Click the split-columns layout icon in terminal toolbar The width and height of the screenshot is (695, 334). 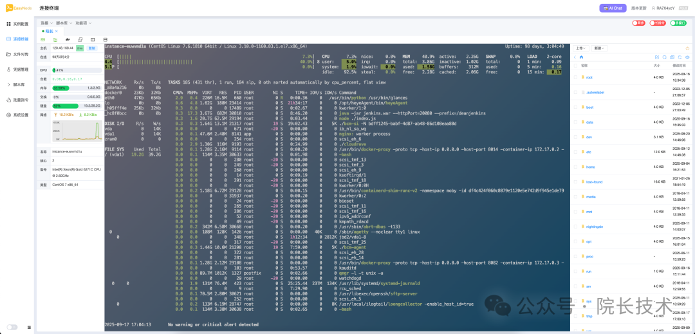tap(91, 39)
